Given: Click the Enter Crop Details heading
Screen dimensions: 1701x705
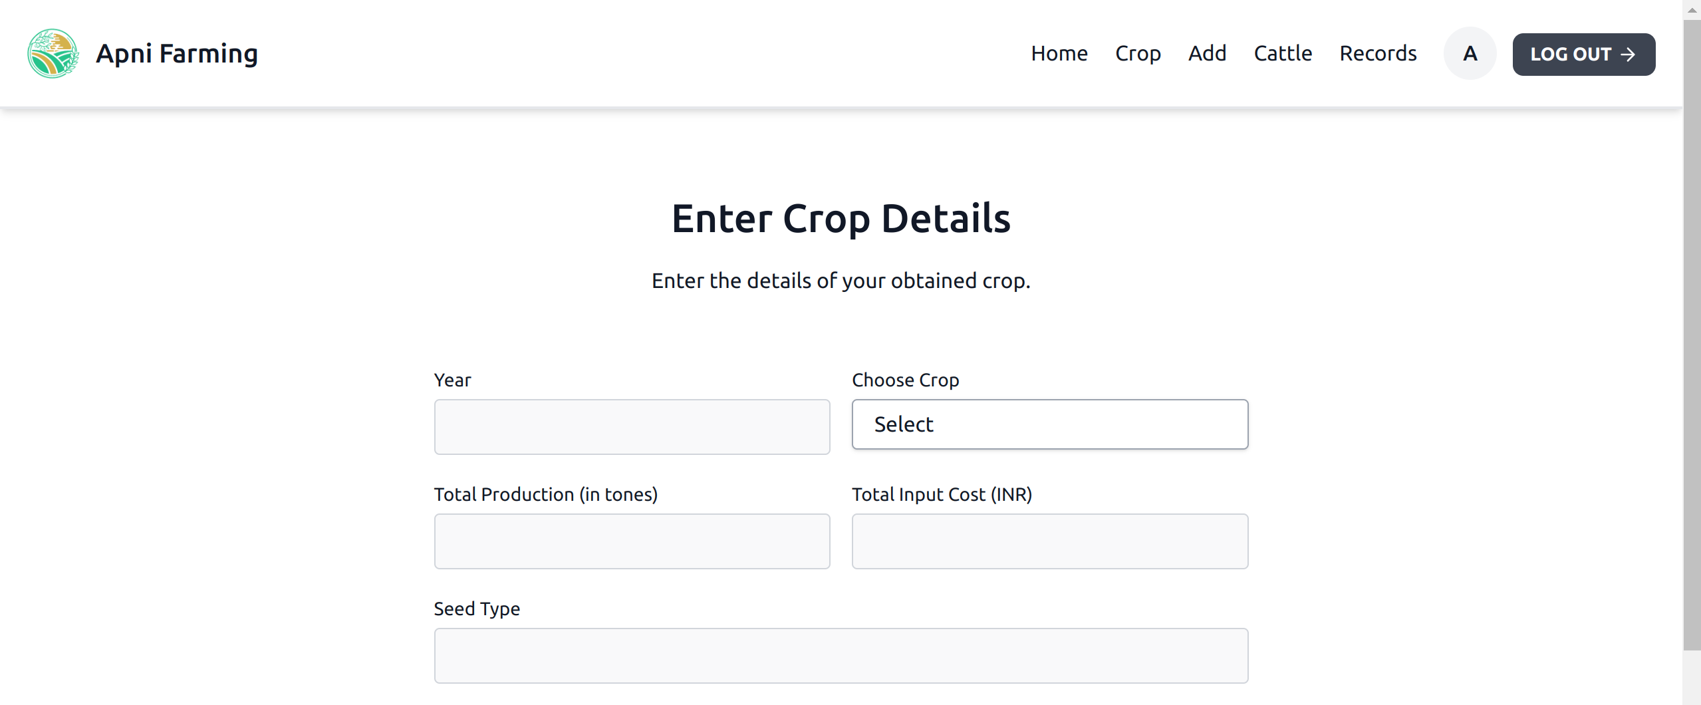Looking at the screenshot, I should [841, 217].
